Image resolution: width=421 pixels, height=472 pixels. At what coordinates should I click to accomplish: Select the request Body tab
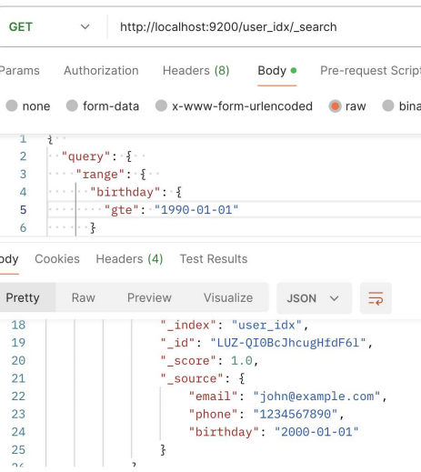coord(276,71)
